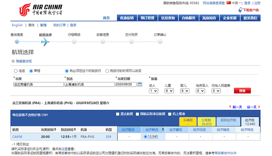This screenshot has height=156, width=272.
Task: Check the 国航实际承运航班 filter box
Action: tap(138, 114)
